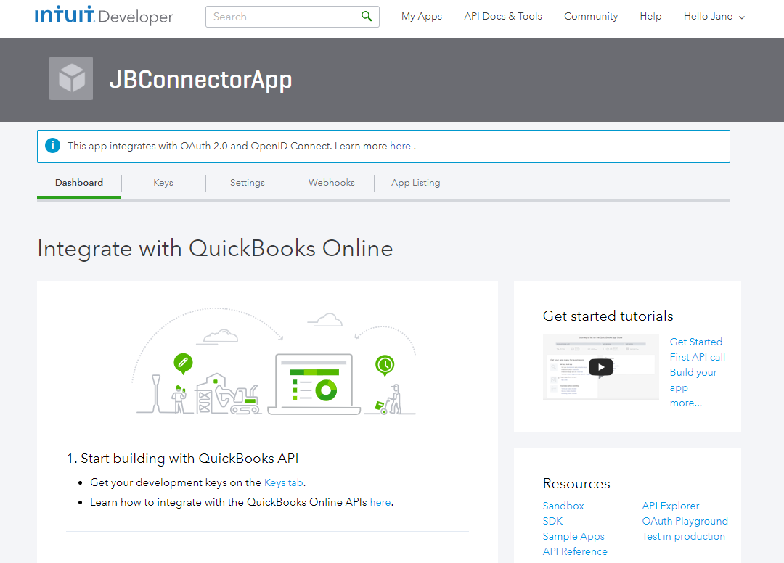784x563 pixels.
Task: Click the laptop dashboard illustration
Action: (314, 385)
